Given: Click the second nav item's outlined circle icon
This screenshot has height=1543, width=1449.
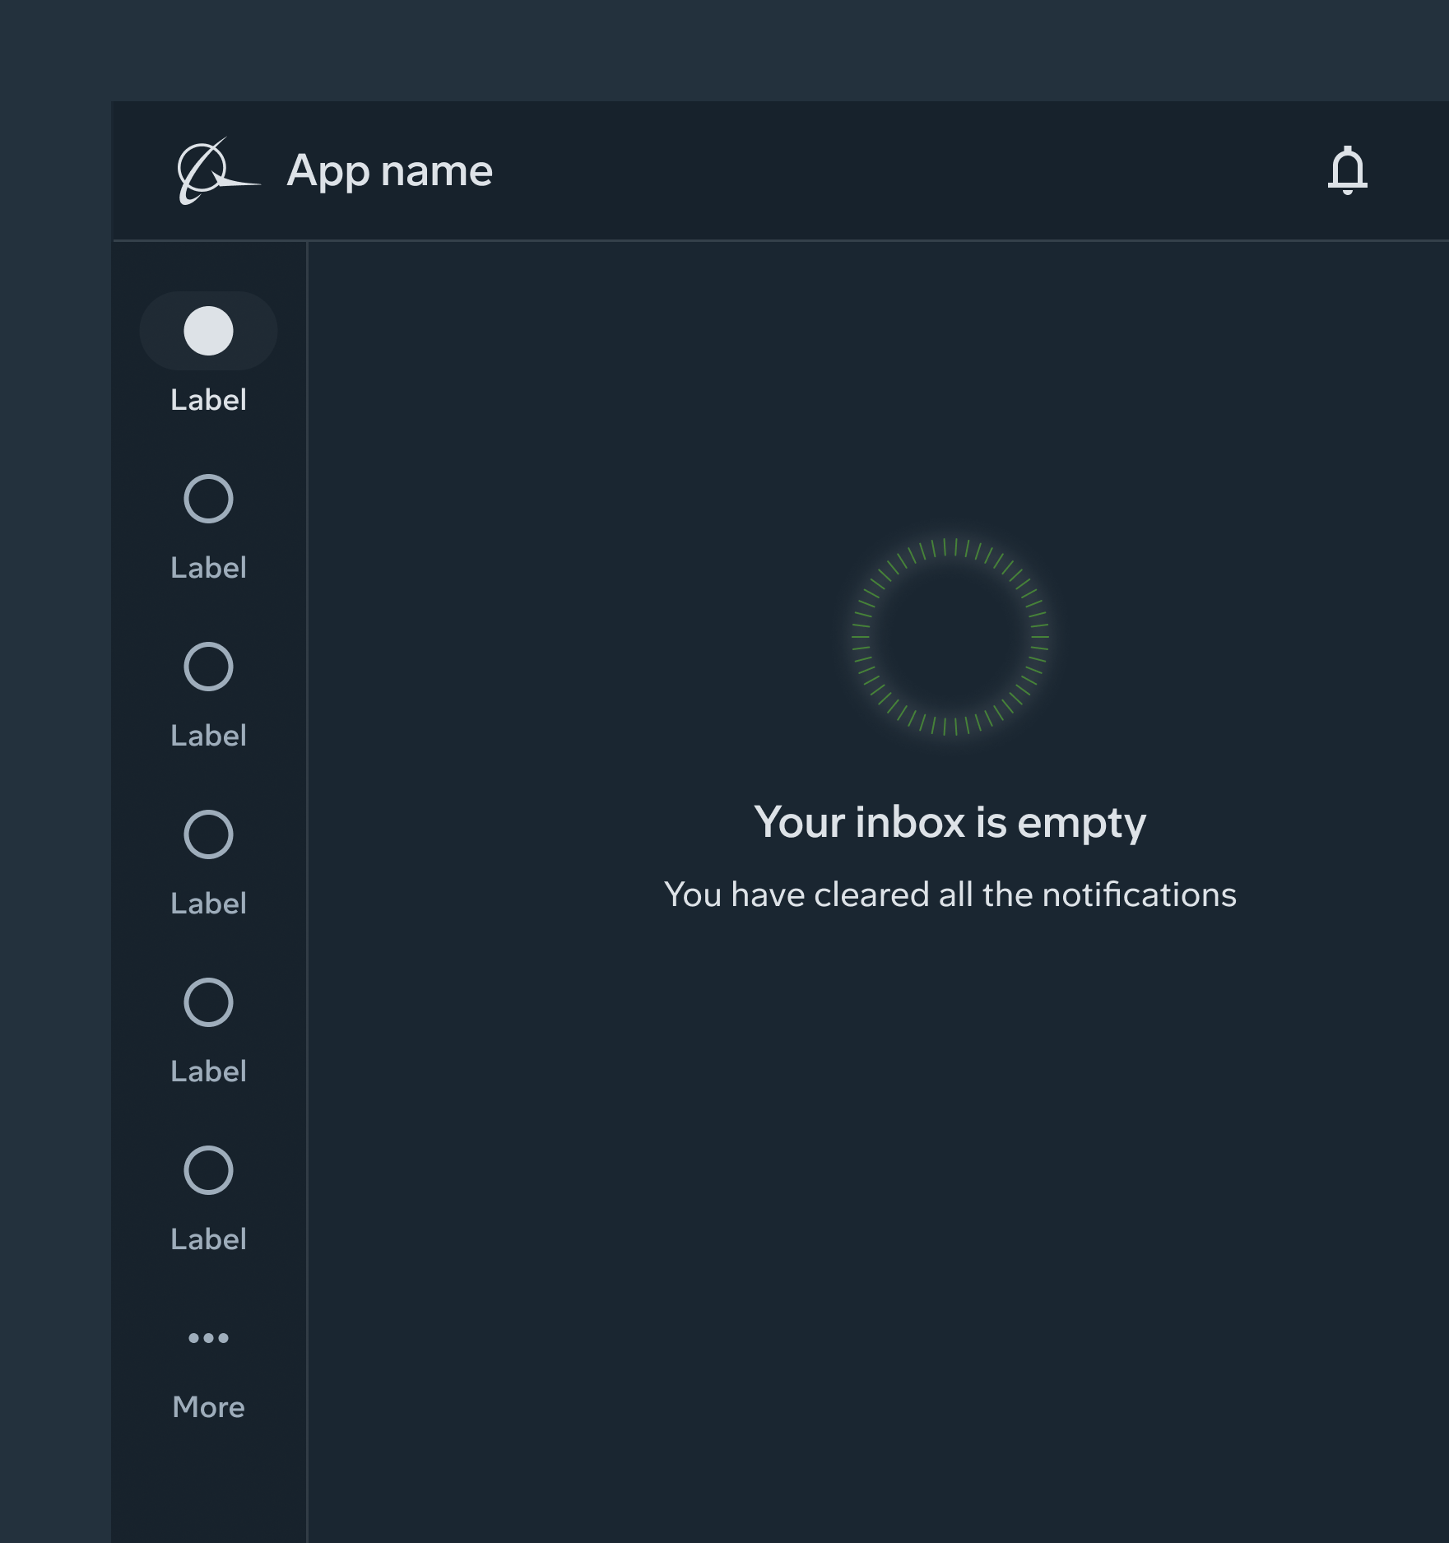Looking at the screenshot, I should click(208, 499).
